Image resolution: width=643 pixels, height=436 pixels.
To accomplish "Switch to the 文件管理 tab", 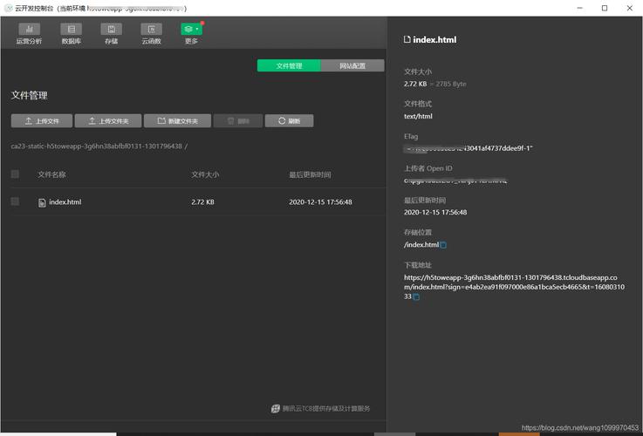I will (289, 65).
